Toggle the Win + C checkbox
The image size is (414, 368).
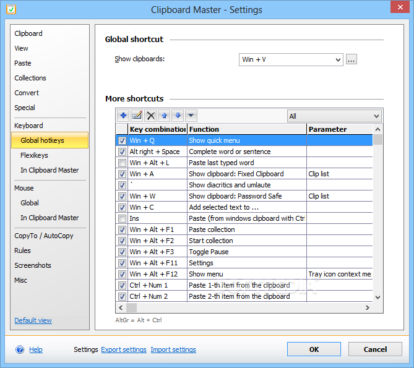click(122, 207)
